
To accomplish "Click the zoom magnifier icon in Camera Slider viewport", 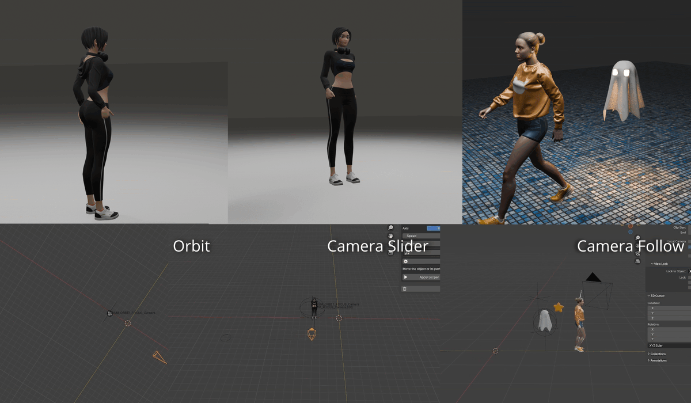I will 390,227.
